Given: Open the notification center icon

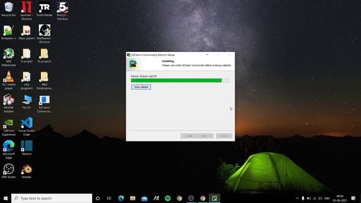Looking at the screenshot, I should [x=354, y=198].
